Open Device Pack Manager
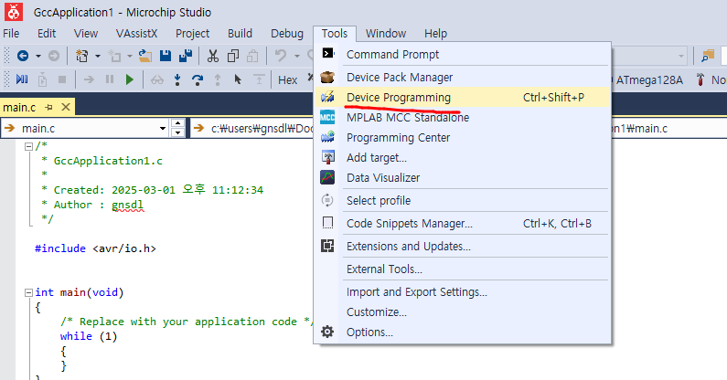Viewport: 727px width, 380px height. pos(462,78)
